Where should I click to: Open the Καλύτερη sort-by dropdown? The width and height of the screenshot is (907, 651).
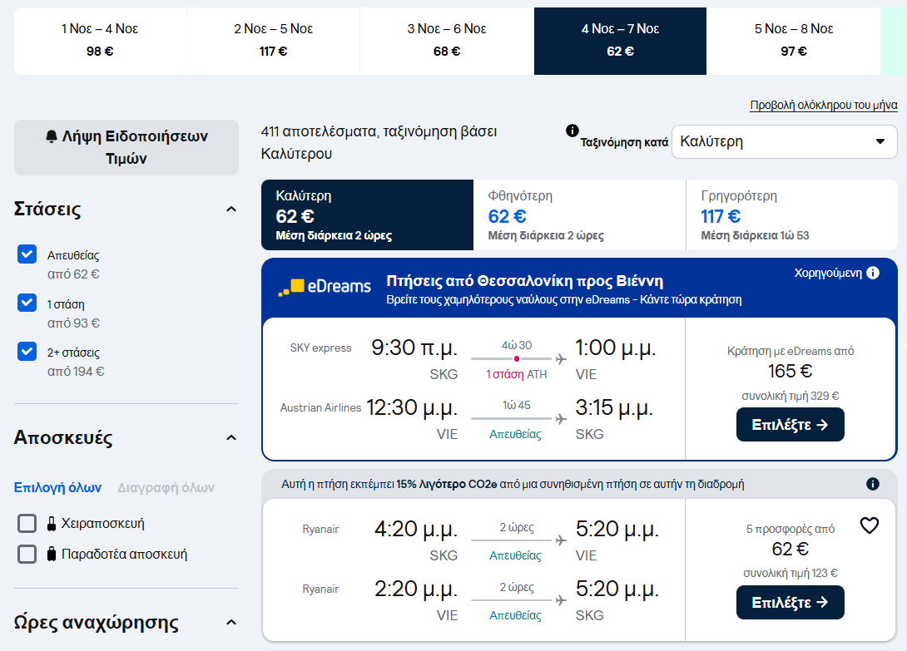[785, 141]
